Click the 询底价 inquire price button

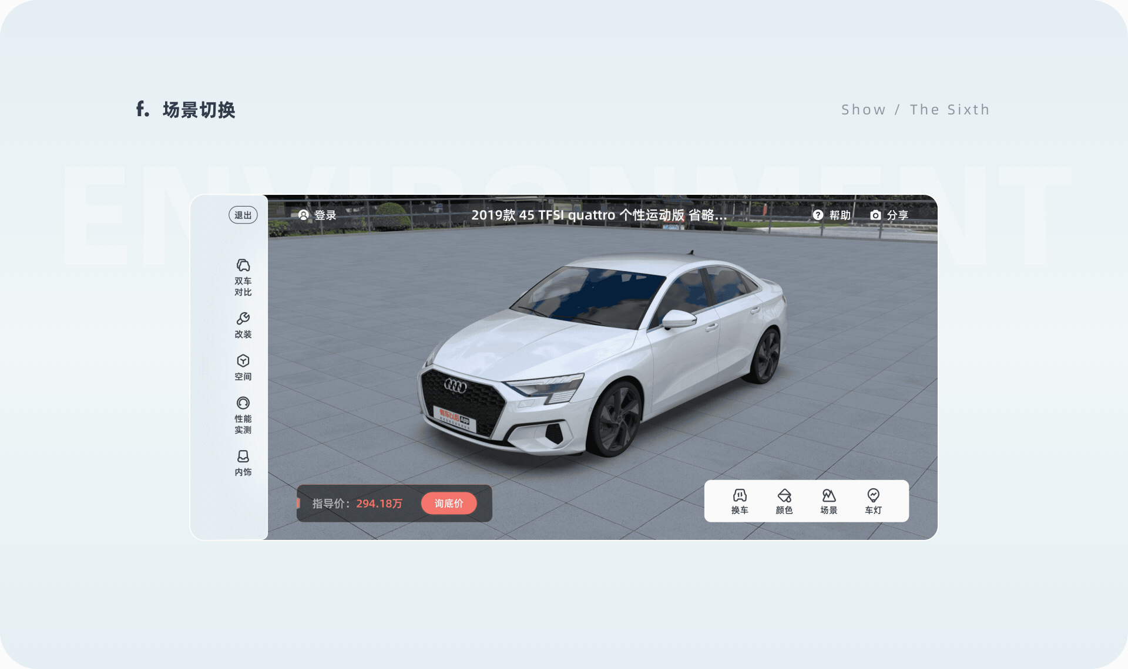point(449,504)
